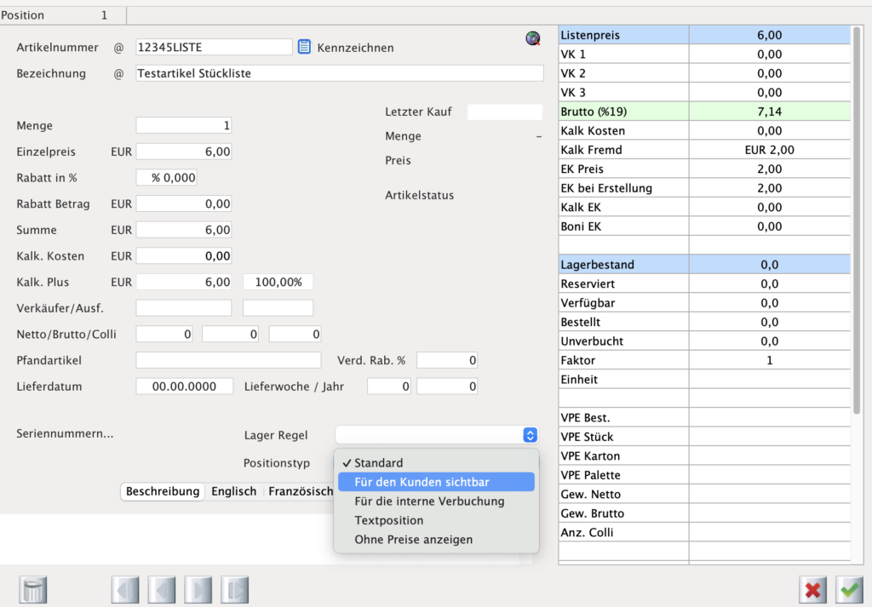
Task: Go to first position arrow button
Action: click(125, 590)
